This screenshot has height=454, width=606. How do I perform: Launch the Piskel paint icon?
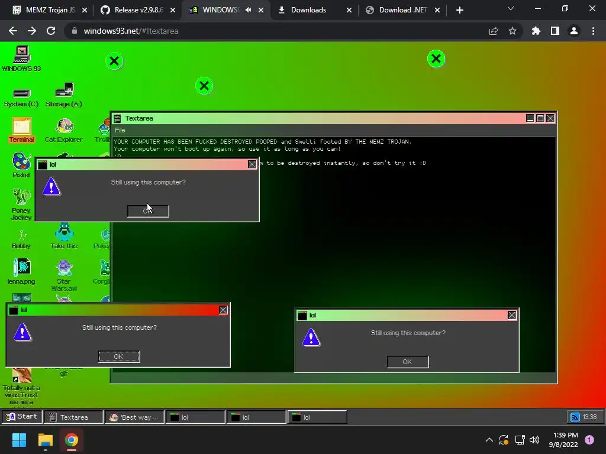coord(21,166)
